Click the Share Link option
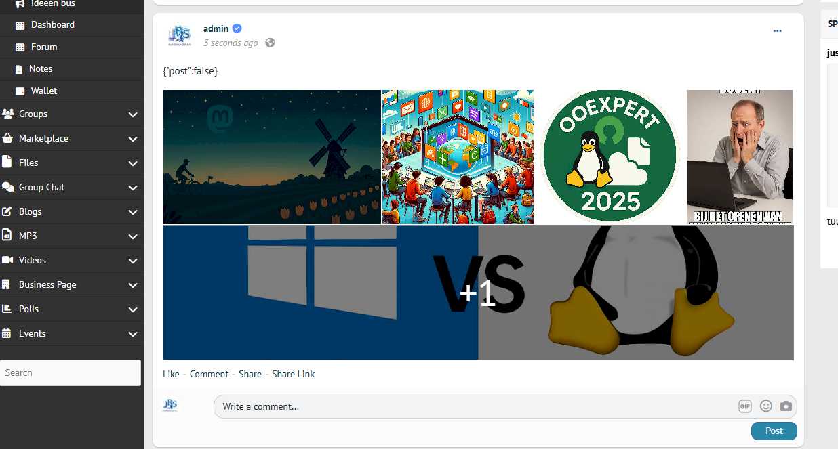Image resolution: width=838 pixels, height=449 pixels. [293, 374]
